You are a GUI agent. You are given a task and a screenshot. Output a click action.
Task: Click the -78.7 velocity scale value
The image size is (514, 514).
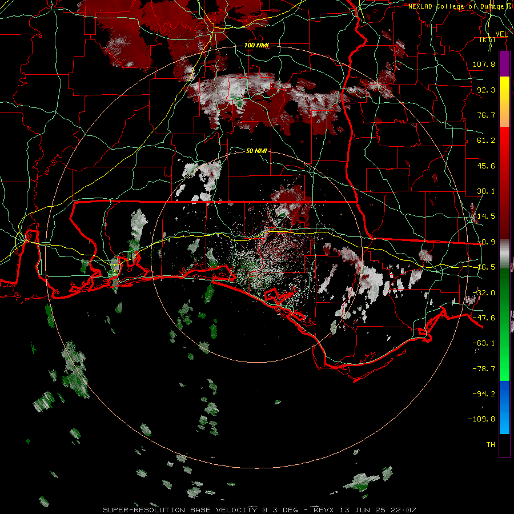(484, 368)
